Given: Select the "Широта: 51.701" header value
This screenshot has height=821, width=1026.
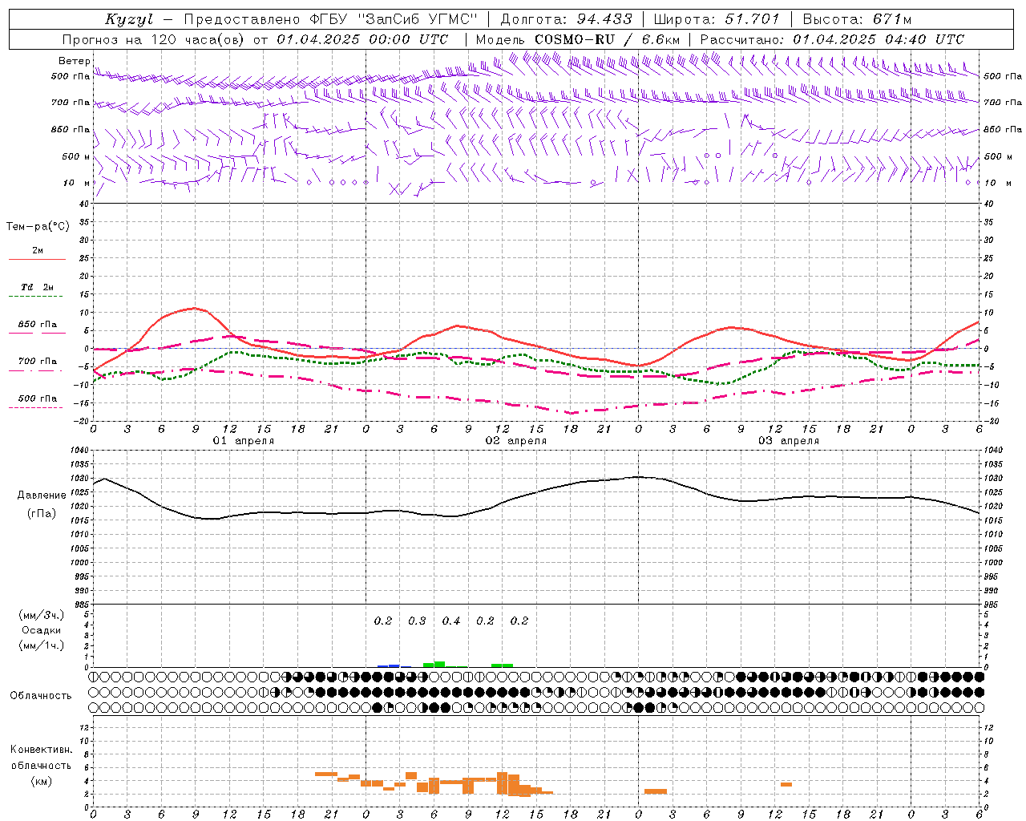Looking at the screenshot, I should click(716, 19).
